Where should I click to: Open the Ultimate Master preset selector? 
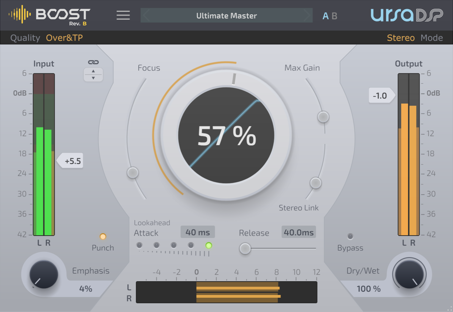pos(226,15)
